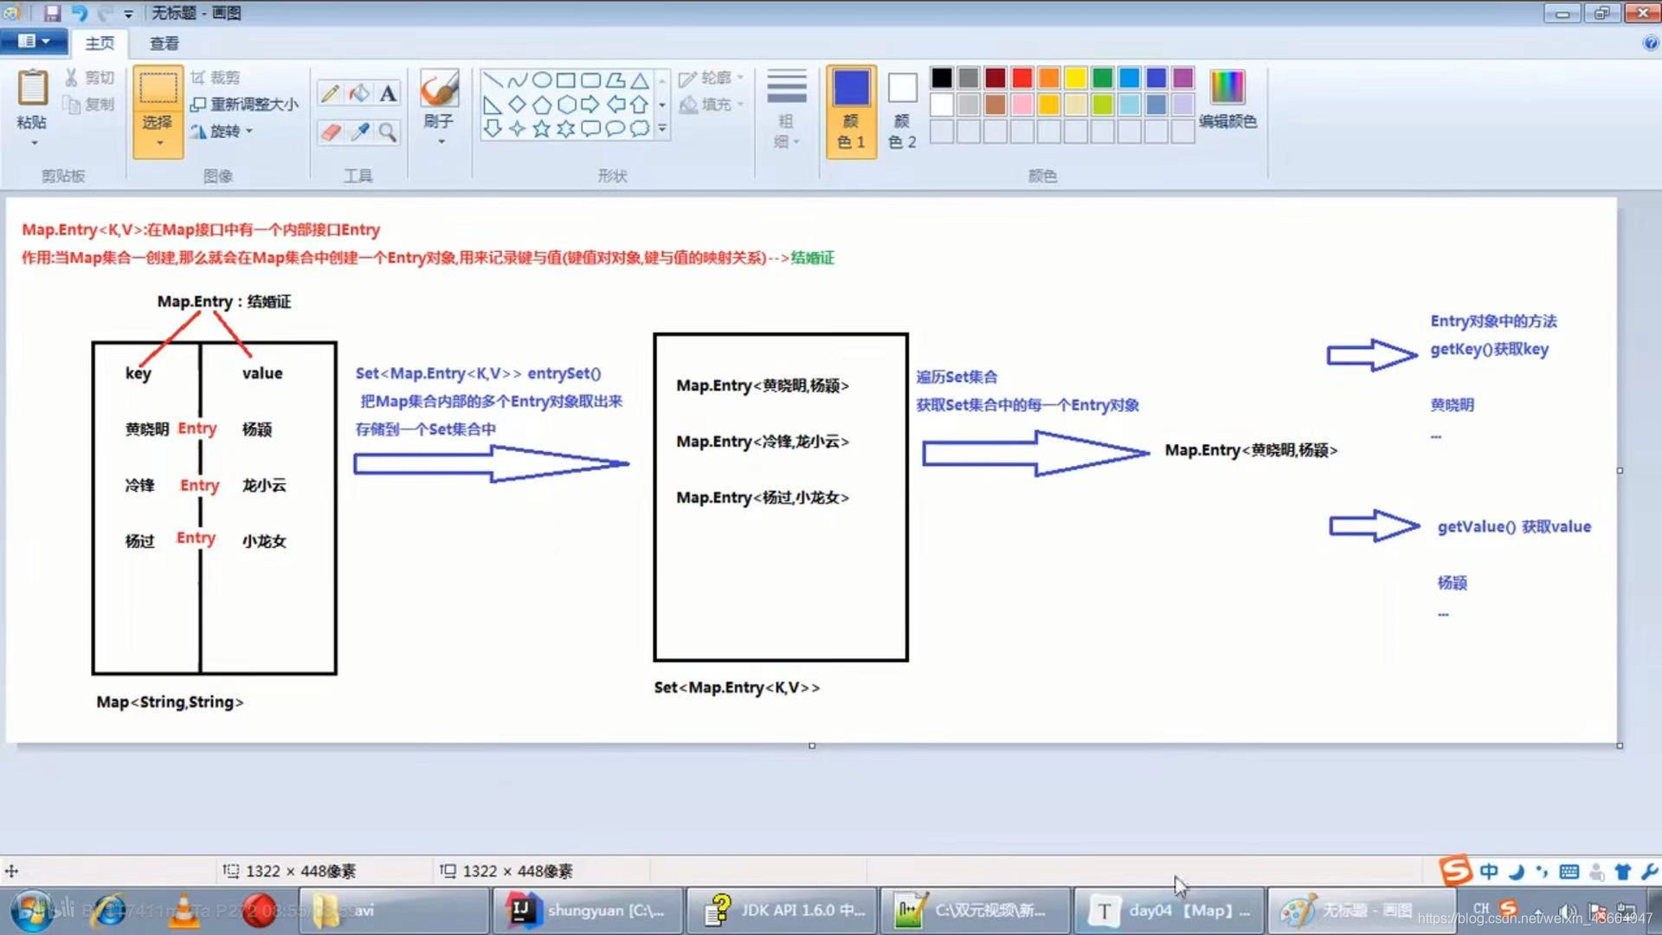Click the canvas bottom-center resize handle
This screenshot has width=1662, height=935.
point(812,745)
